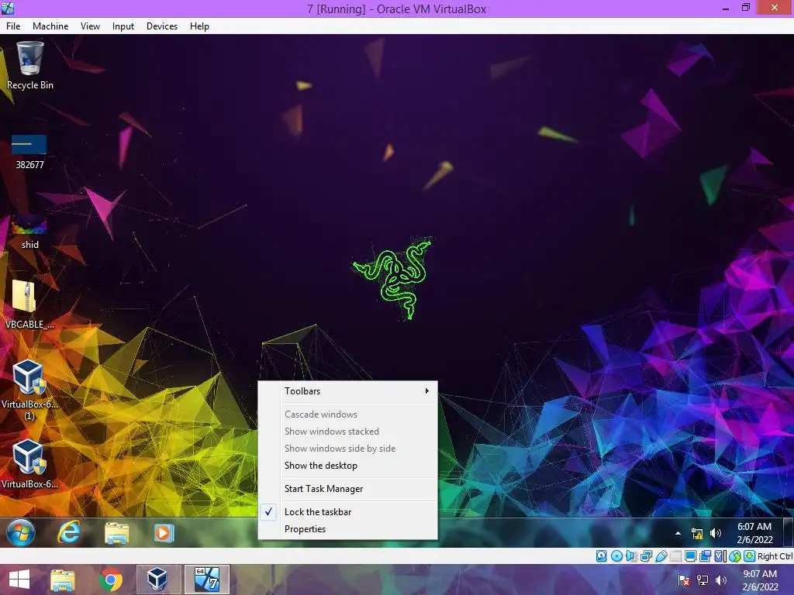
Task: Click the VirtualBox hard disk status icon
Action: [601, 556]
